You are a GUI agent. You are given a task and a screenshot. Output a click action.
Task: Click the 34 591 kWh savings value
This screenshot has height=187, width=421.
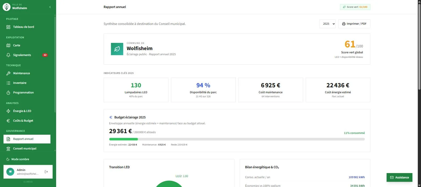tap(357, 186)
